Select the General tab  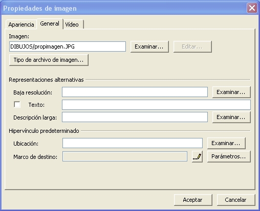tap(50, 24)
